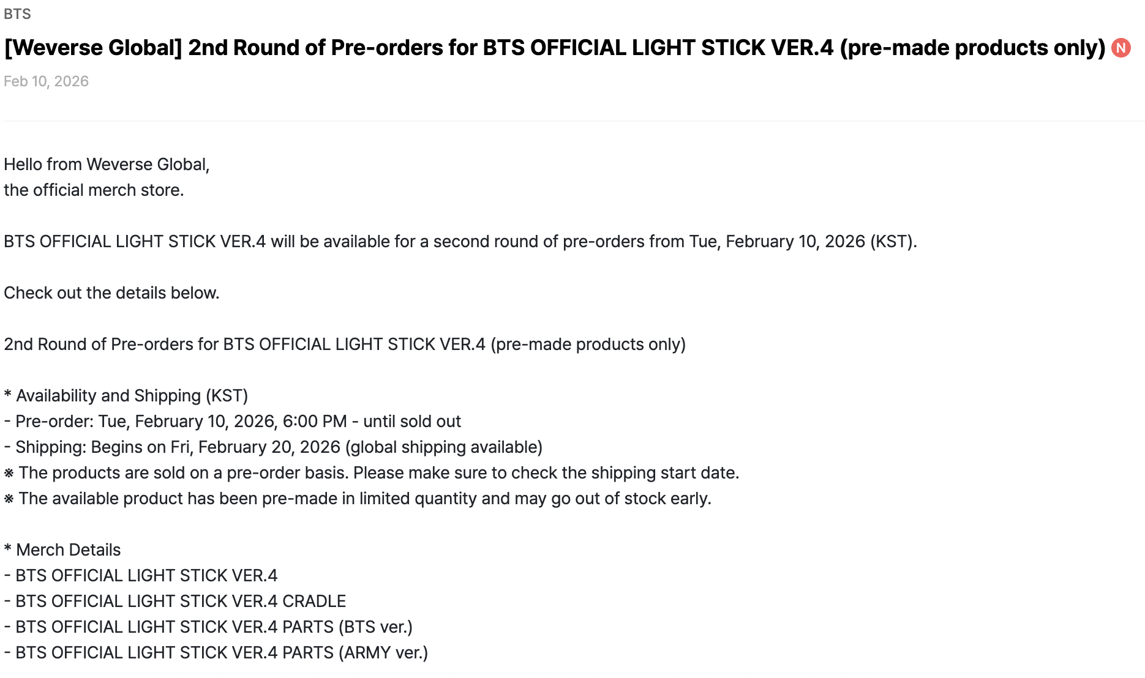Viewport: 1145px width, 678px height.
Task: Click the Feb 10, 2026 post date
Action: [46, 81]
